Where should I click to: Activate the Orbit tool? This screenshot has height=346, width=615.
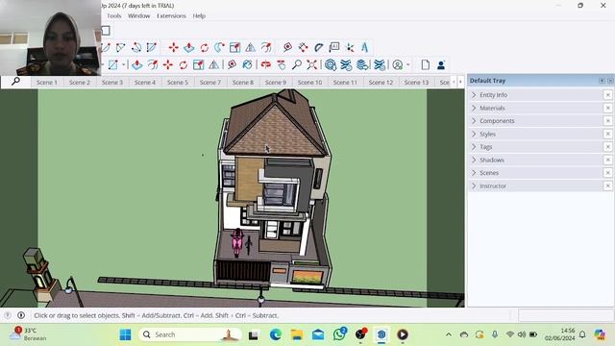(x=266, y=64)
